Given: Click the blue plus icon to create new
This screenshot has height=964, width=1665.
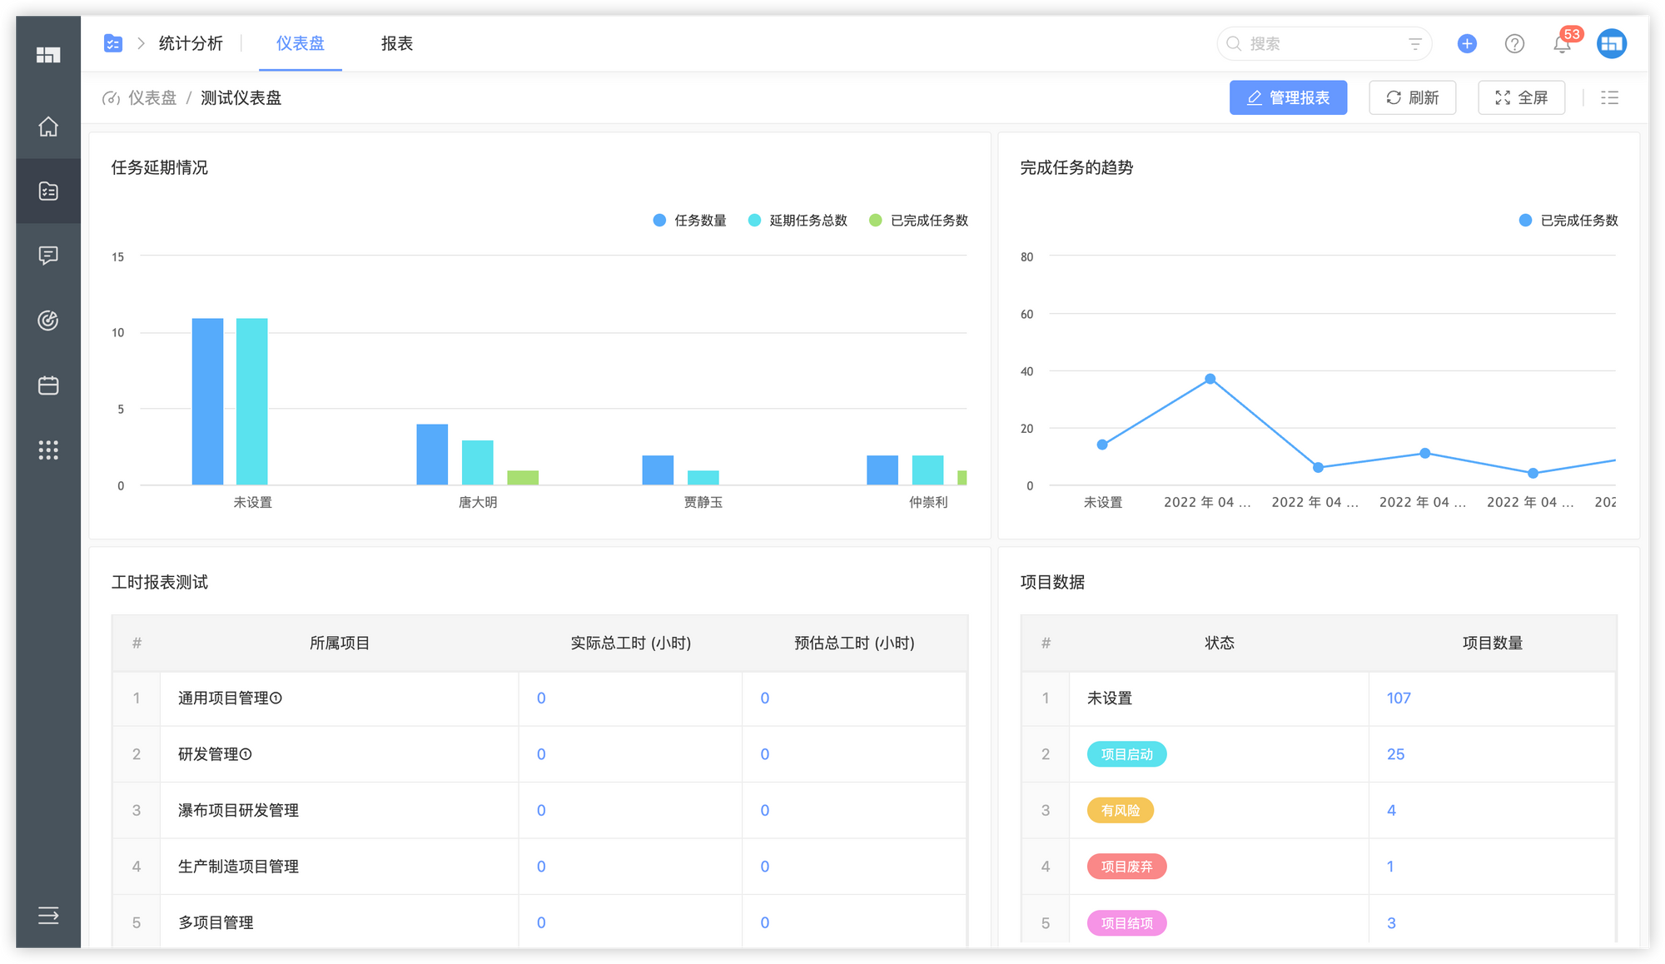Looking at the screenshot, I should click(1466, 43).
